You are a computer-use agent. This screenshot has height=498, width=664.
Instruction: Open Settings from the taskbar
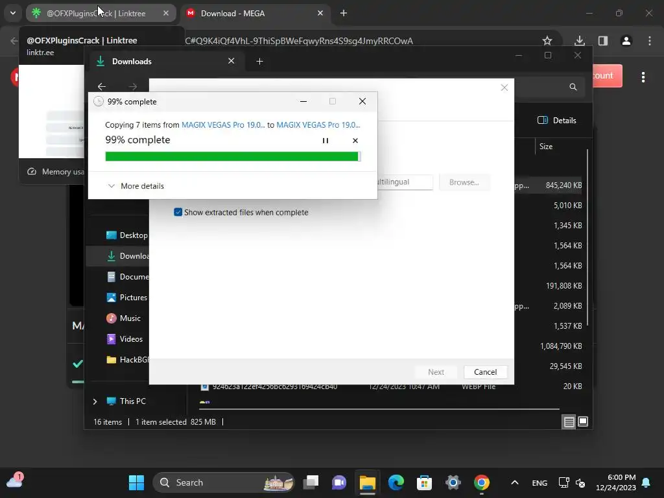point(453,482)
